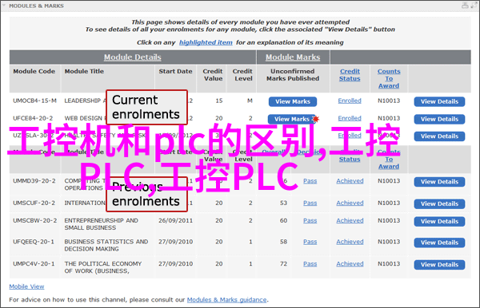
Task: Open the 'highlighted item' explanation link
Action: tap(206, 42)
